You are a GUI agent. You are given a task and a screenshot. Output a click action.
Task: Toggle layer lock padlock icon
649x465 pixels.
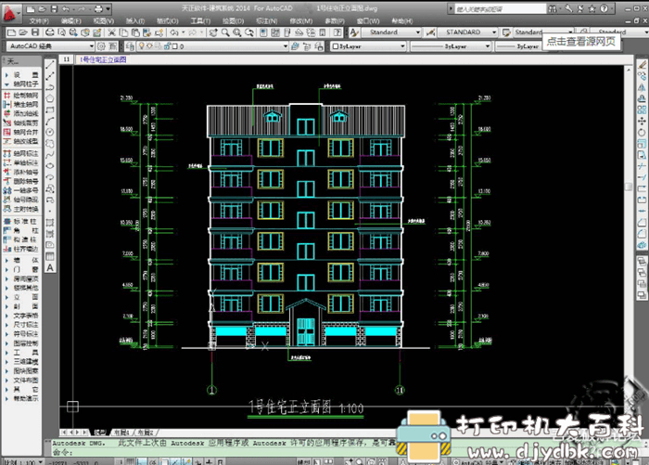coord(167,46)
